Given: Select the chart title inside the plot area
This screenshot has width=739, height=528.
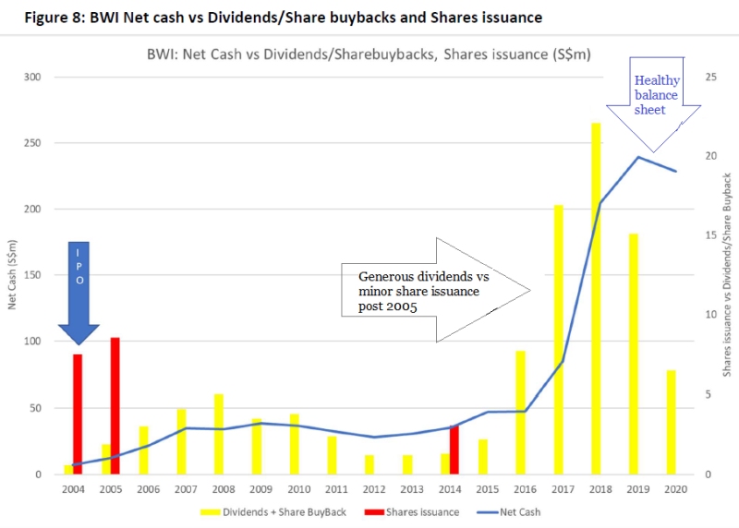Looking at the screenshot, I should click(368, 54).
